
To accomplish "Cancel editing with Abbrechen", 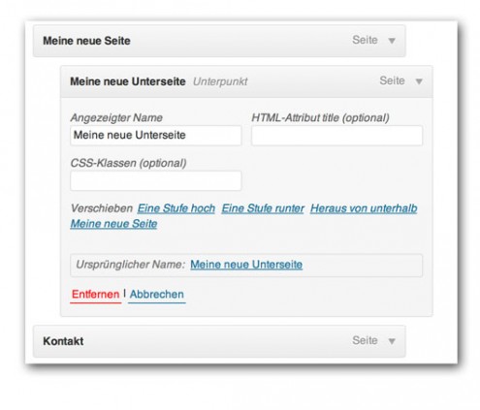I will click(157, 295).
